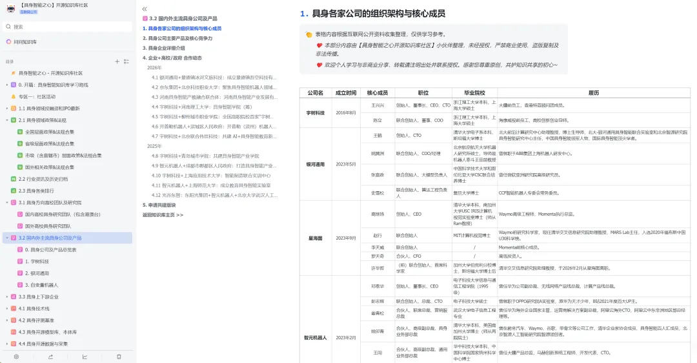Open 2. 银河通用 page in sidebar

[x=36, y=273]
